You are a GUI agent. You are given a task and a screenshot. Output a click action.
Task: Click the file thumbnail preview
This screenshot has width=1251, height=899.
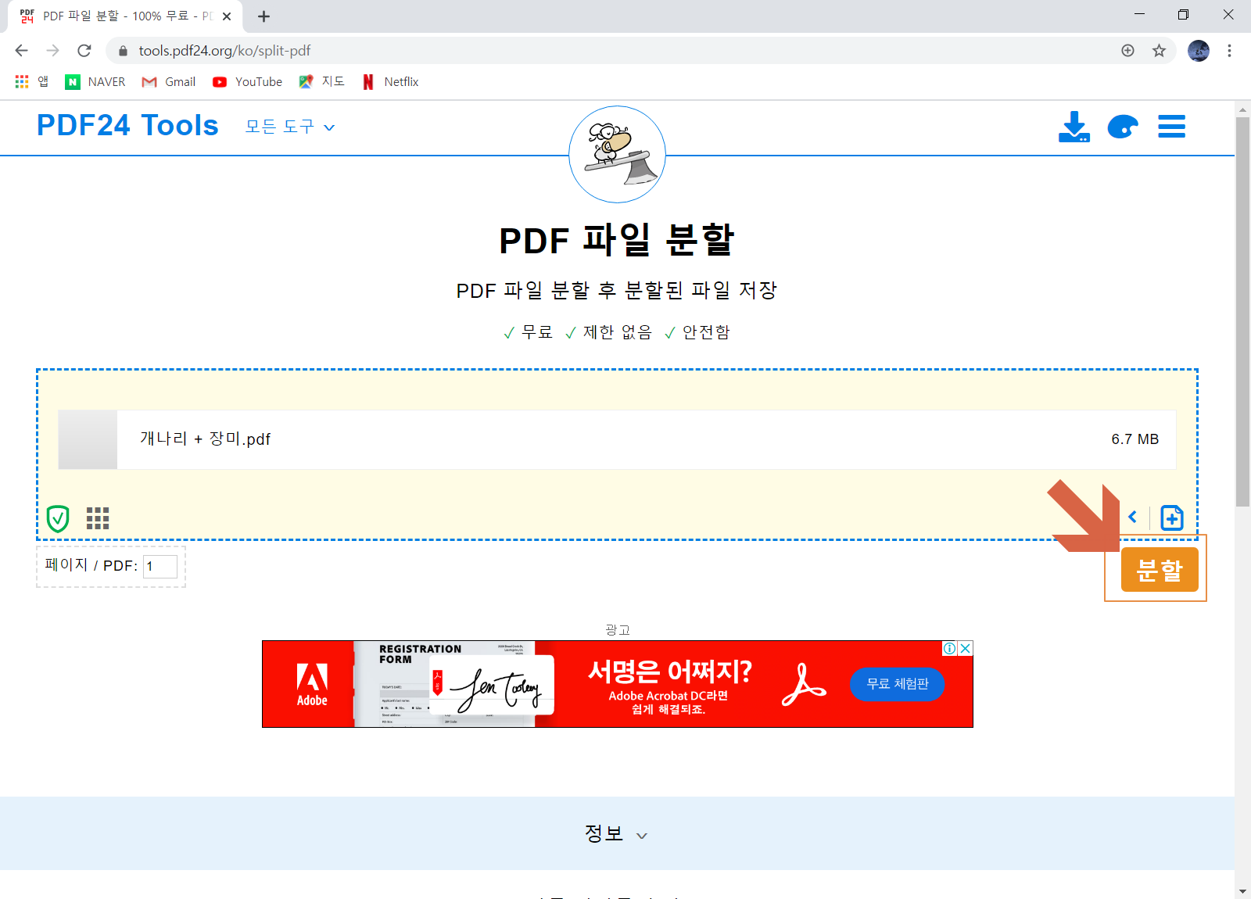[88, 439]
